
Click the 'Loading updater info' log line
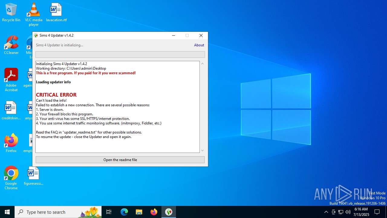tap(53, 82)
